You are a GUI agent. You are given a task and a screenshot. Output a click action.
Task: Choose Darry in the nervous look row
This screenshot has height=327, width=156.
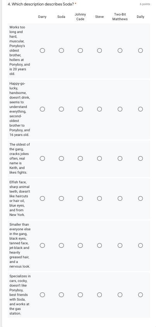42,245
